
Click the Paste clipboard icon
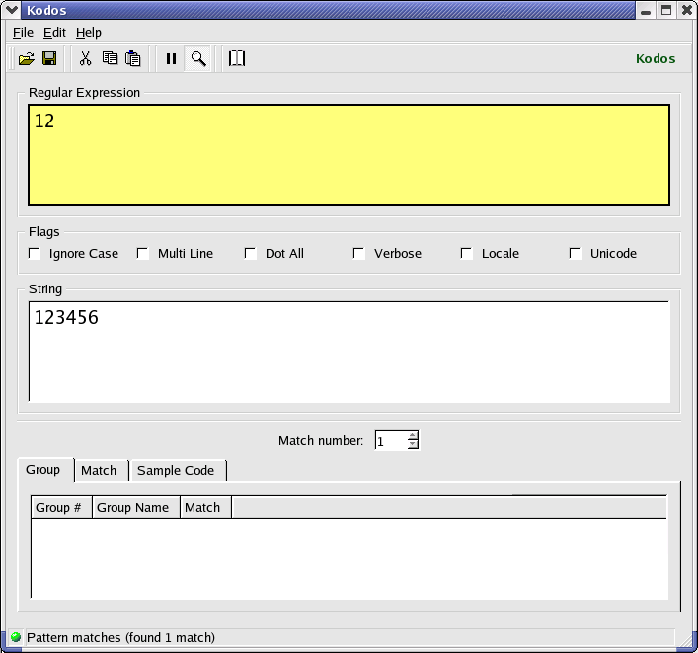pyautogui.click(x=133, y=59)
